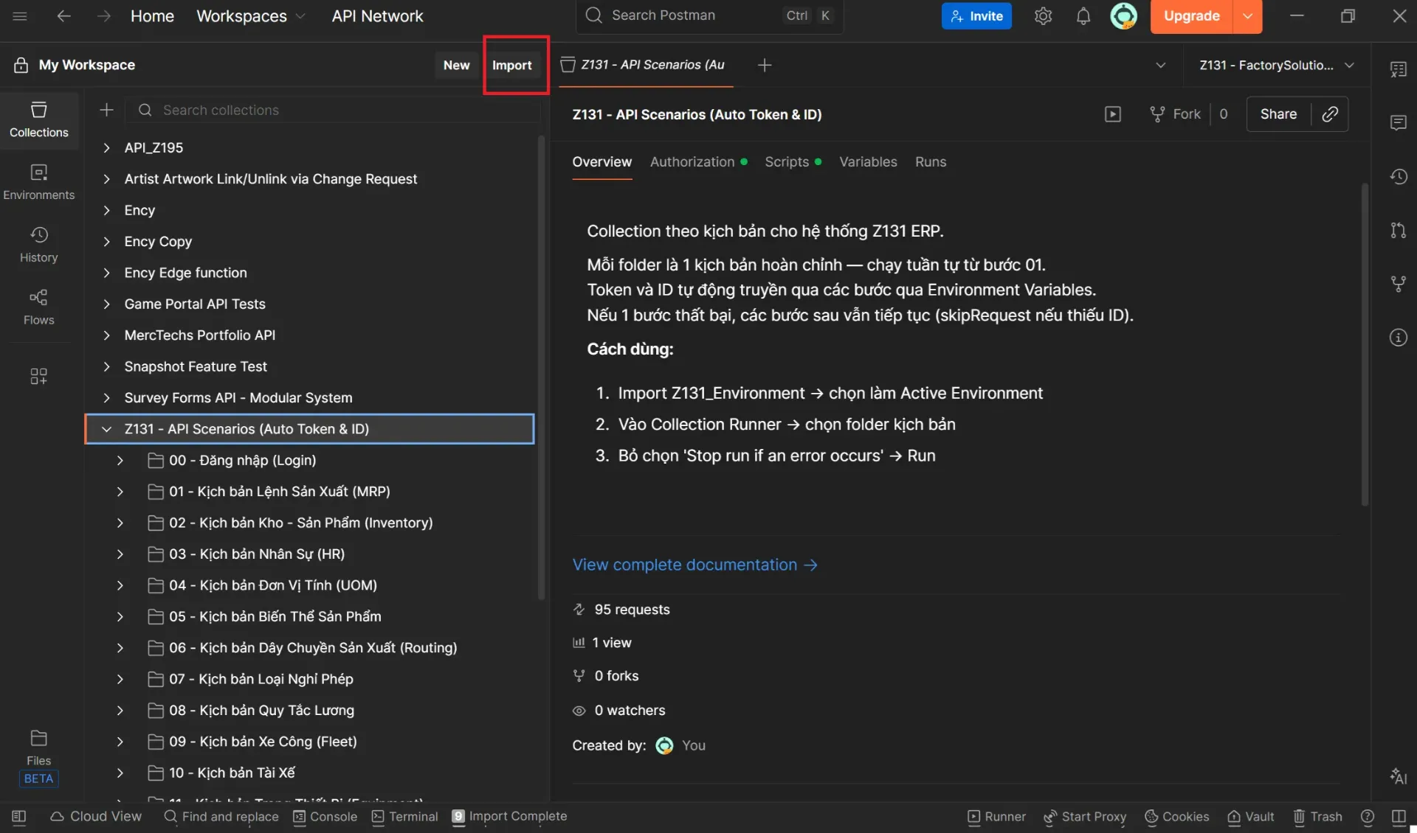Click the collections list scrollbar
The image size is (1417, 833).
pos(541,367)
